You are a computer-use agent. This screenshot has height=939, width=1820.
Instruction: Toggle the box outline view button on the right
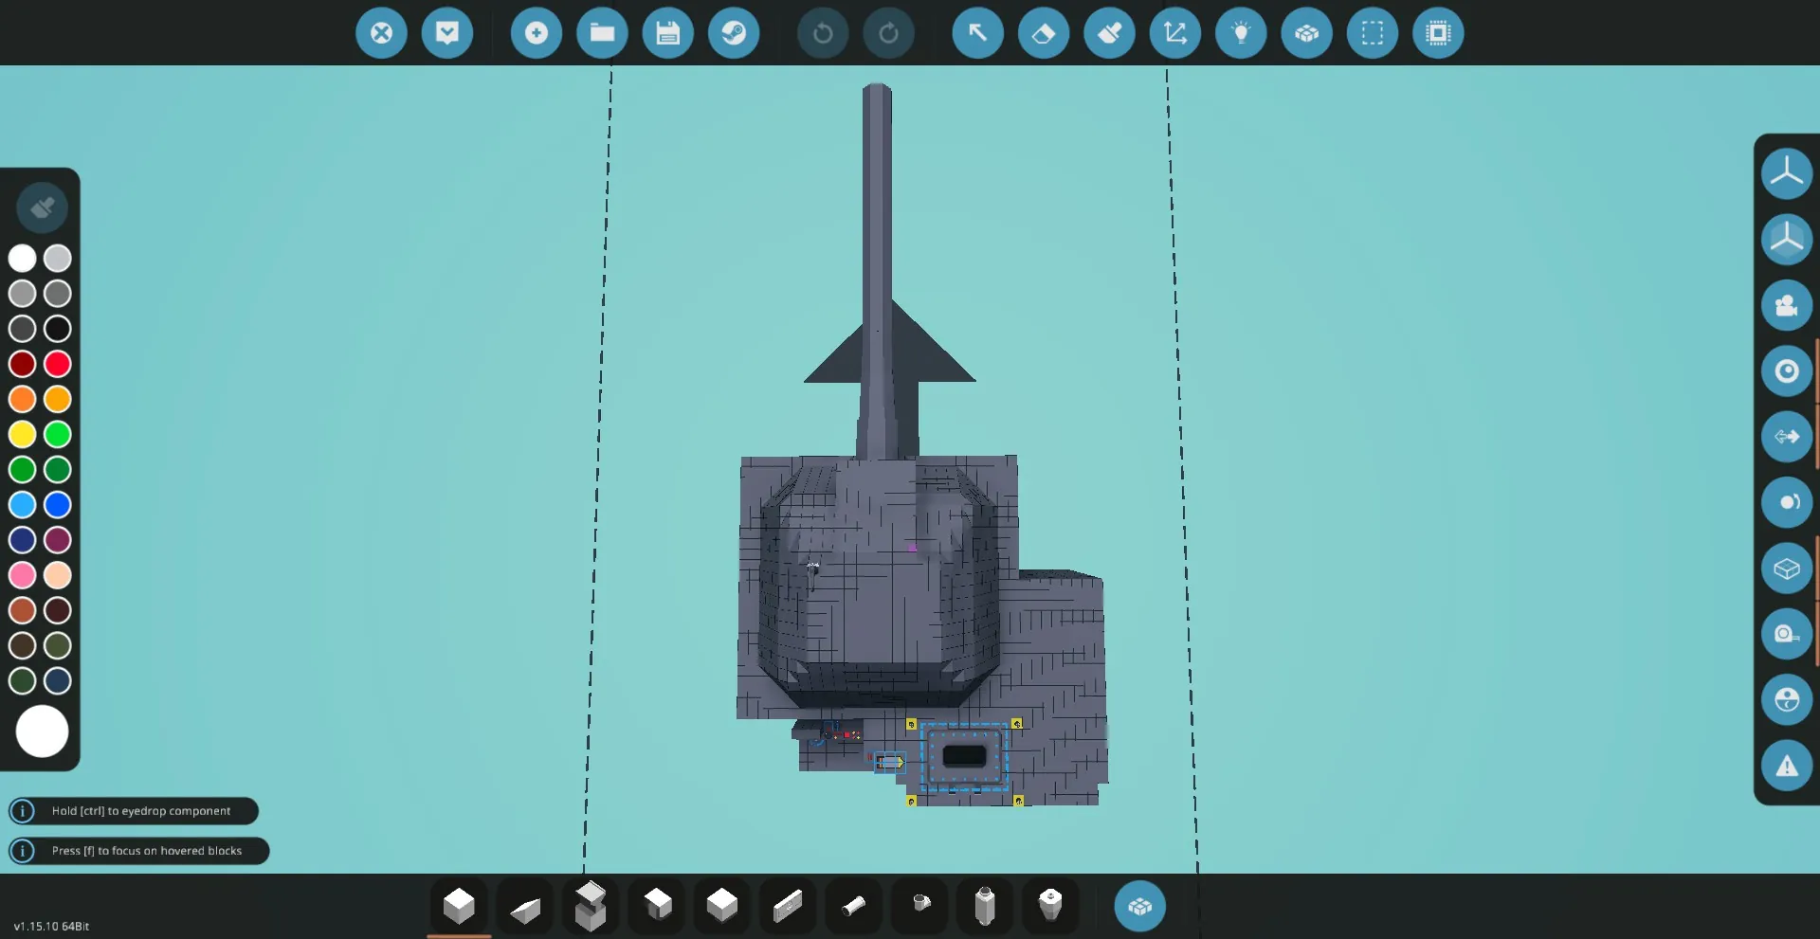pyautogui.click(x=1786, y=569)
